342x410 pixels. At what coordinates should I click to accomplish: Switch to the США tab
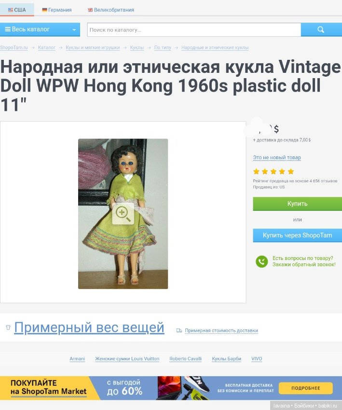[x=17, y=10]
